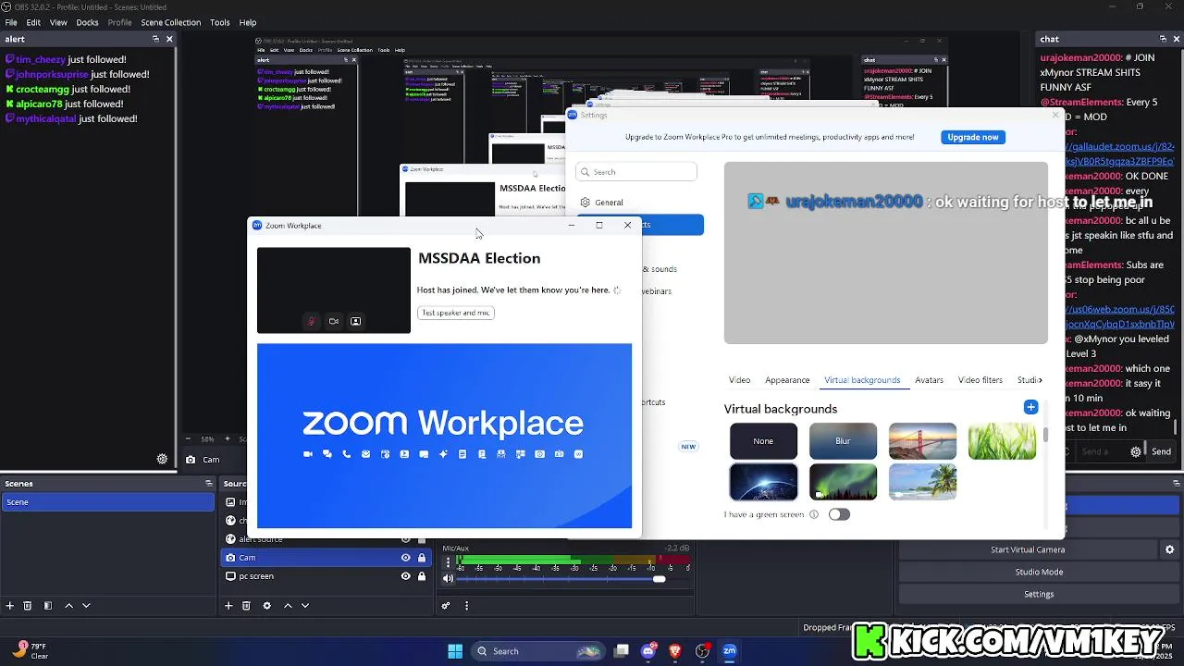
Task: Select None virtual background
Action: 763,441
